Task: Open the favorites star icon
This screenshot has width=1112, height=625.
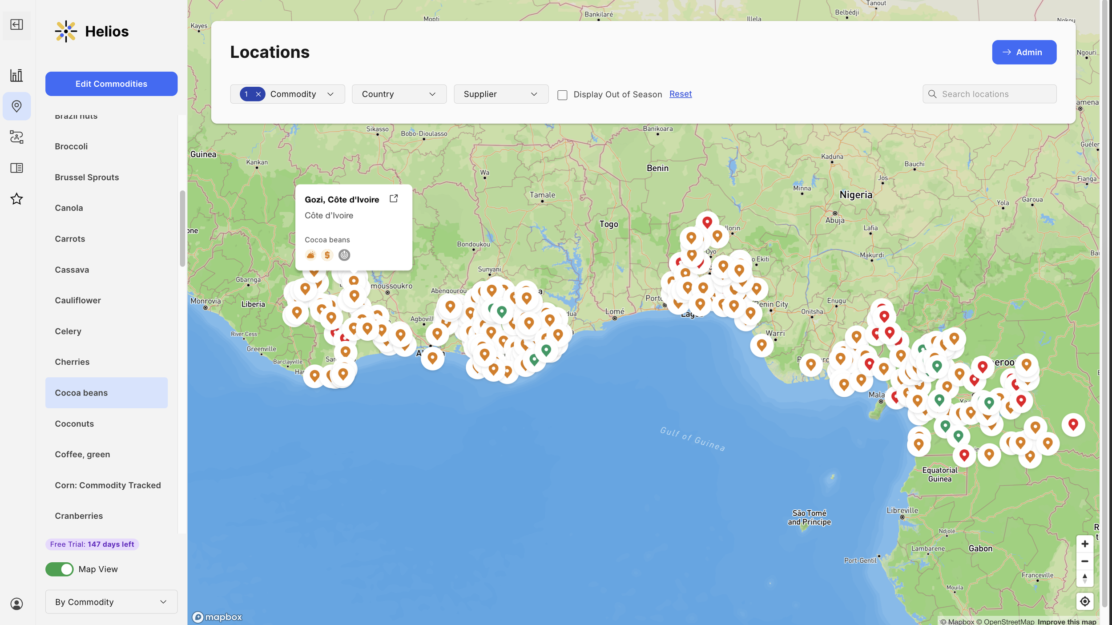Action: coord(16,199)
